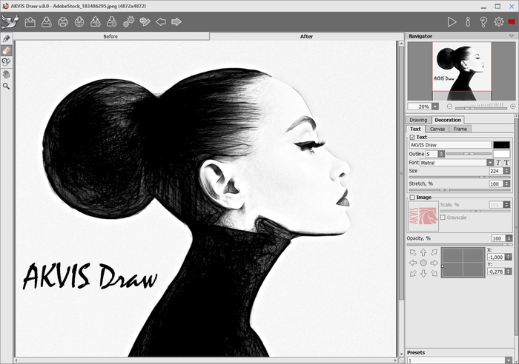519x364 pixels.
Task: Open the black text color swatch
Action: (x=501, y=145)
